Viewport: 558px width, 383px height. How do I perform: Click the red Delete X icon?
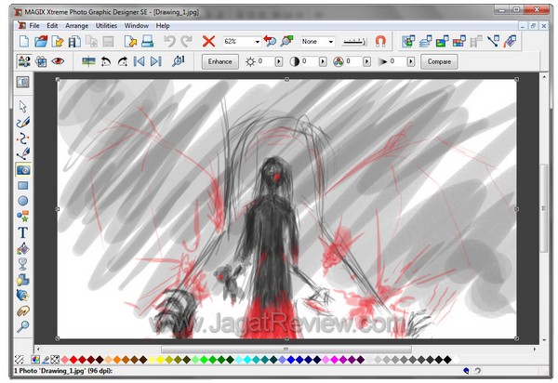[x=209, y=42]
